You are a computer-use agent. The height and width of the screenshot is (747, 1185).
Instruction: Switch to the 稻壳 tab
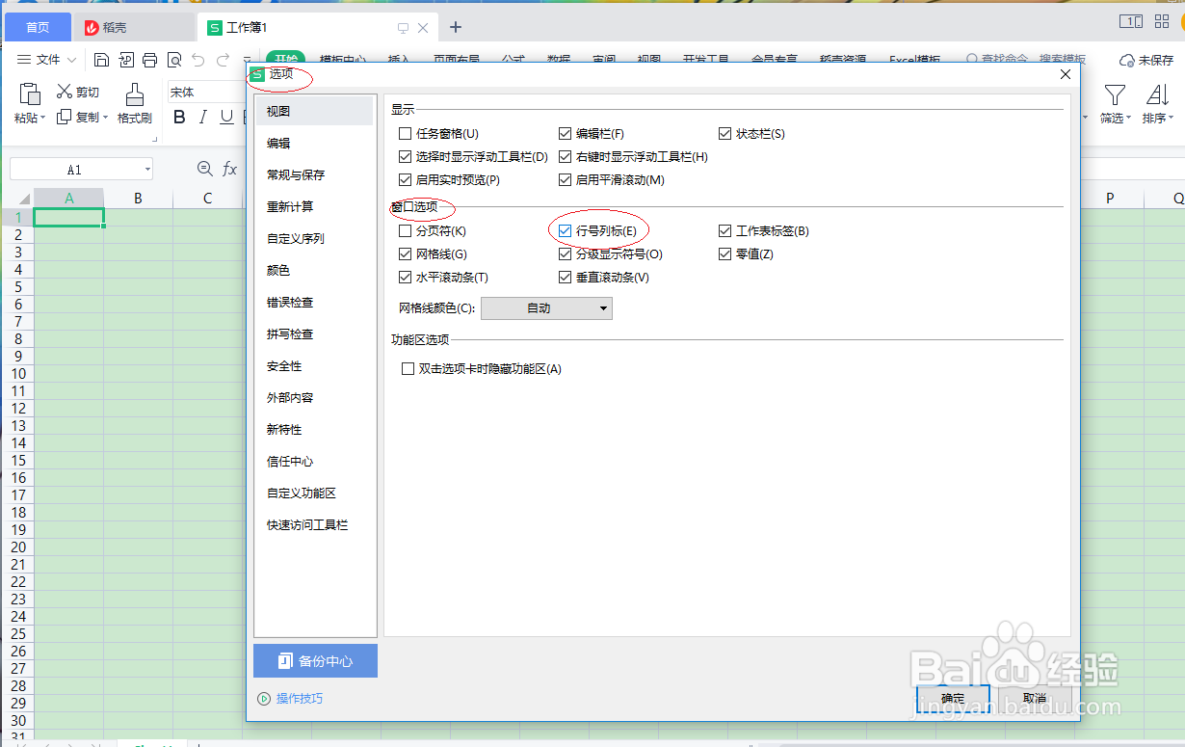pyautogui.click(x=133, y=27)
